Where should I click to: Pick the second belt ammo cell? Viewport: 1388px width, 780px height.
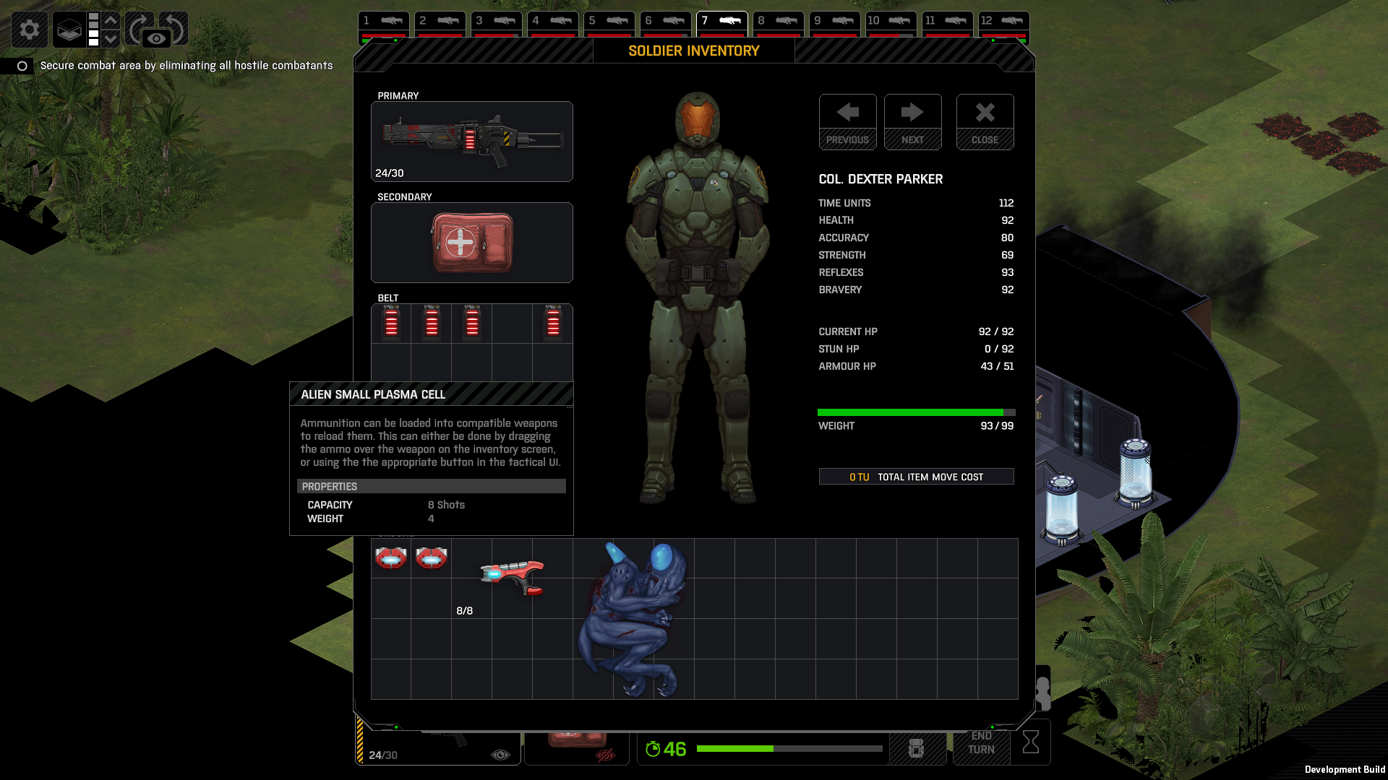pyautogui.click(x=432, y=322)
